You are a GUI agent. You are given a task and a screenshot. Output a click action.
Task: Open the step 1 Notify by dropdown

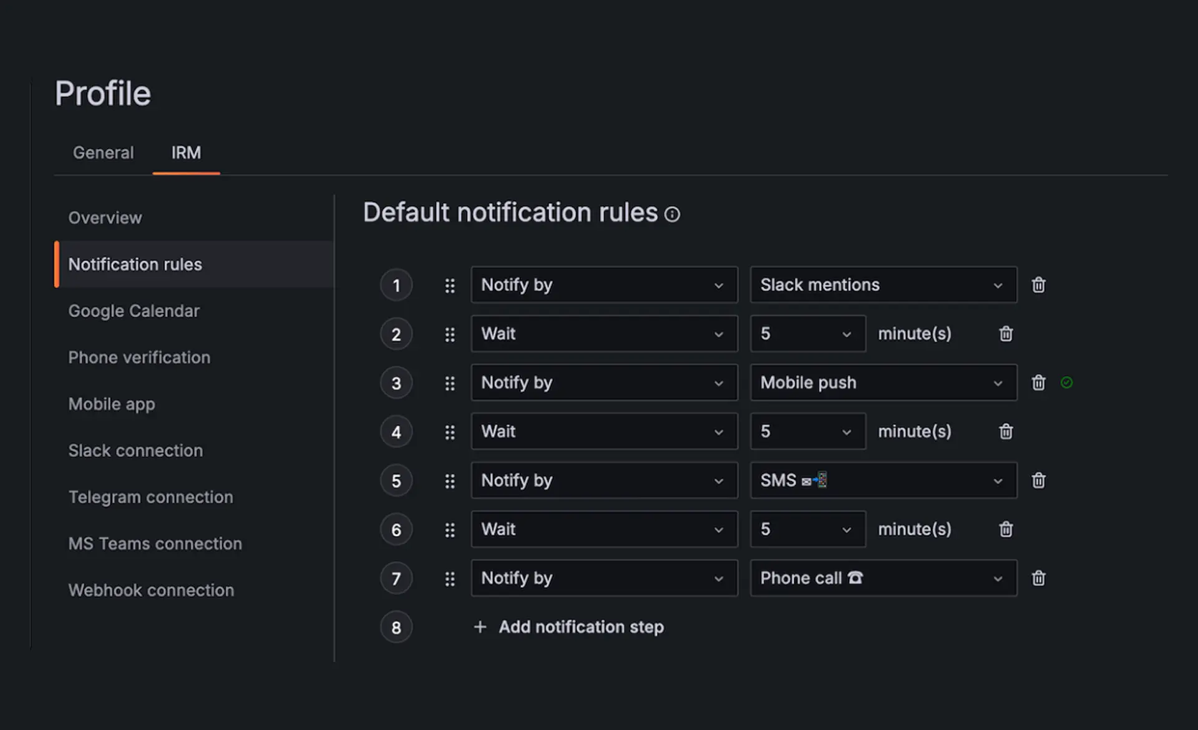[x=604, y=285]
